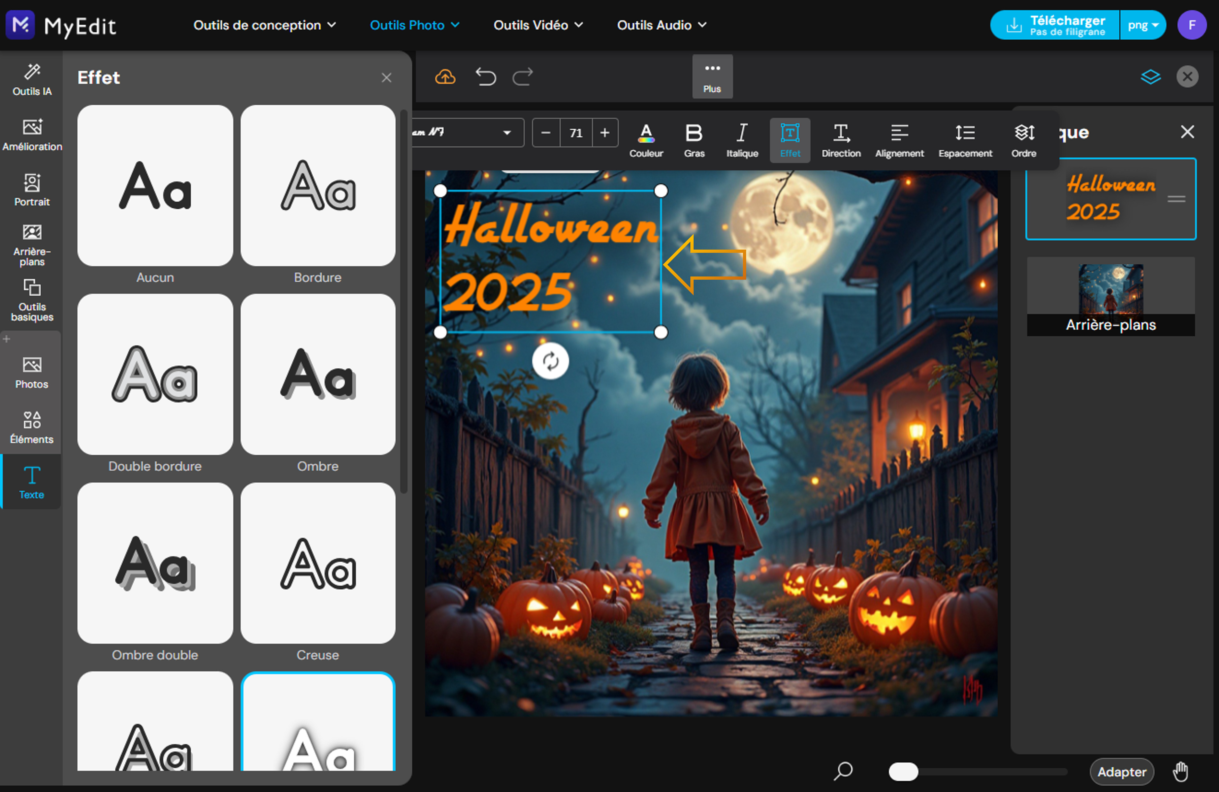
Task: Open the png export format dropdown
Action: pyautogui.click(x=1143, y=25)
